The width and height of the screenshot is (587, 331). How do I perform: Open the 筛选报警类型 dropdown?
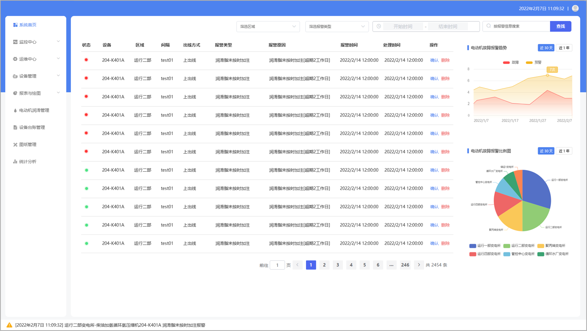click(337, 26)
